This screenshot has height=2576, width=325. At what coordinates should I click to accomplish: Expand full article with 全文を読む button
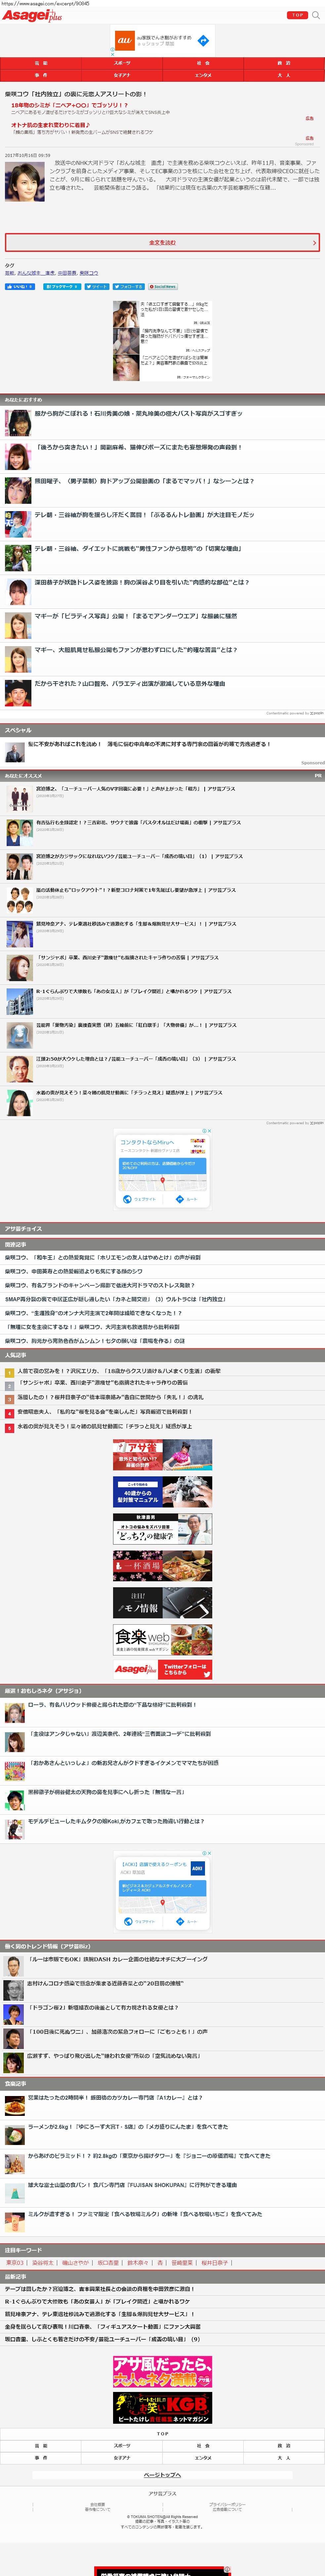pyautogui.click(x=162, y=242)
